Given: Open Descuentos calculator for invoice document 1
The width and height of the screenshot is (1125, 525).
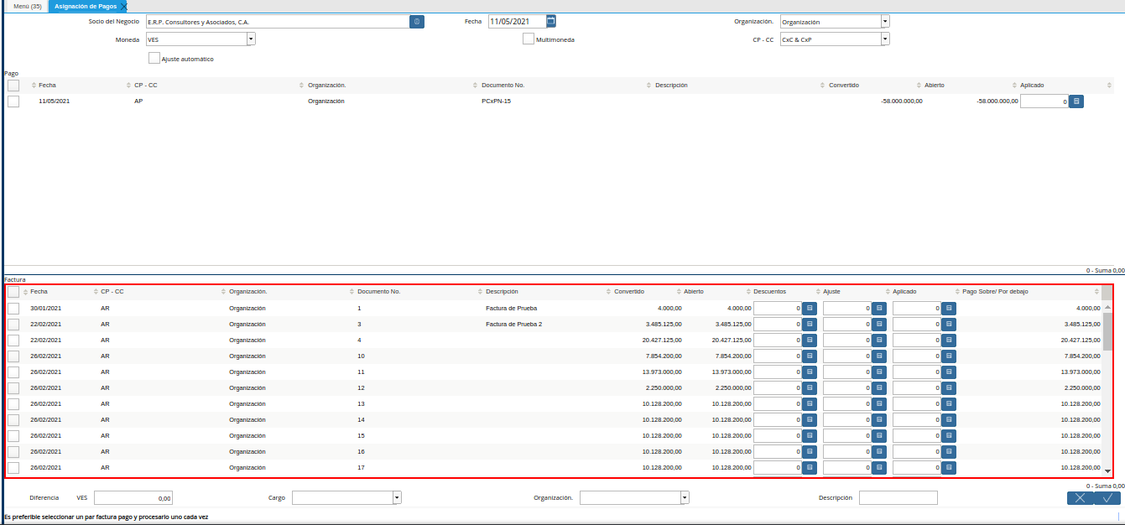Looking at the screenshot, I should click(810, 309).
